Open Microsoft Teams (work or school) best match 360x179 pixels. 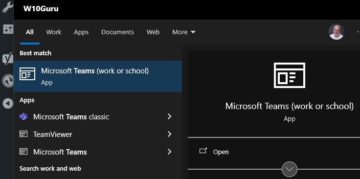click(98, 76)
